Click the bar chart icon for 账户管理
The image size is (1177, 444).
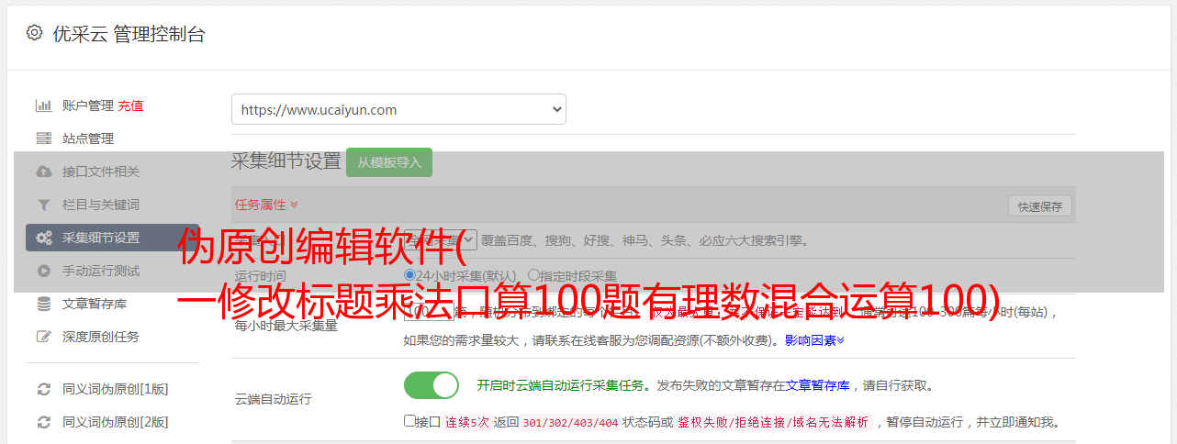43,105
